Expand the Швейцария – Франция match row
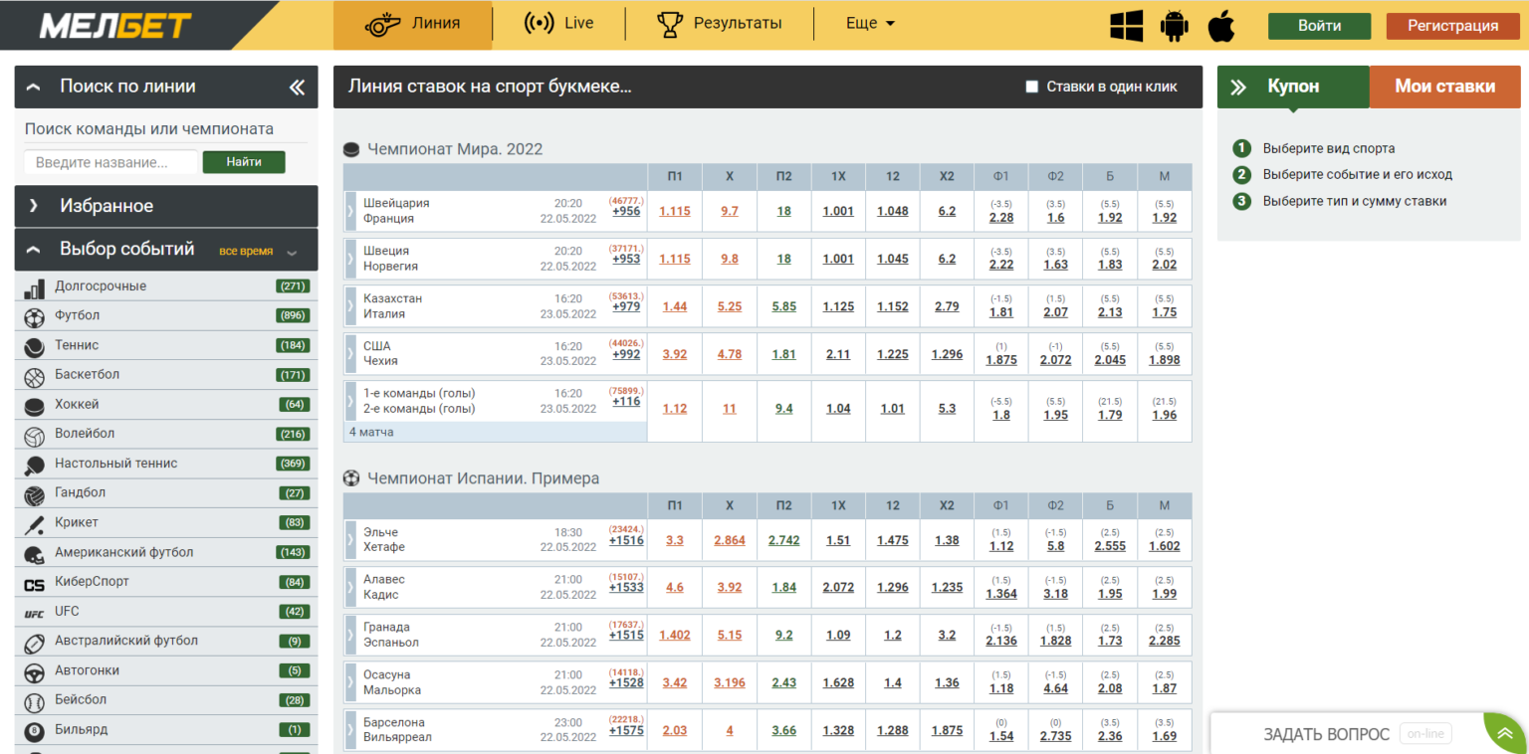This screenshot has width=1529, height=754. (349, 211)
